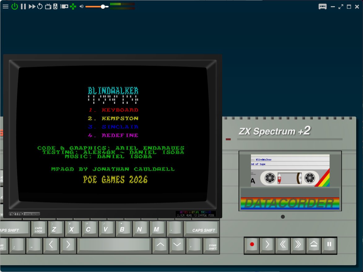The image size is (363, 272).
Task: Mute the volume speaker icon
Action: click(x=81, y=6)
